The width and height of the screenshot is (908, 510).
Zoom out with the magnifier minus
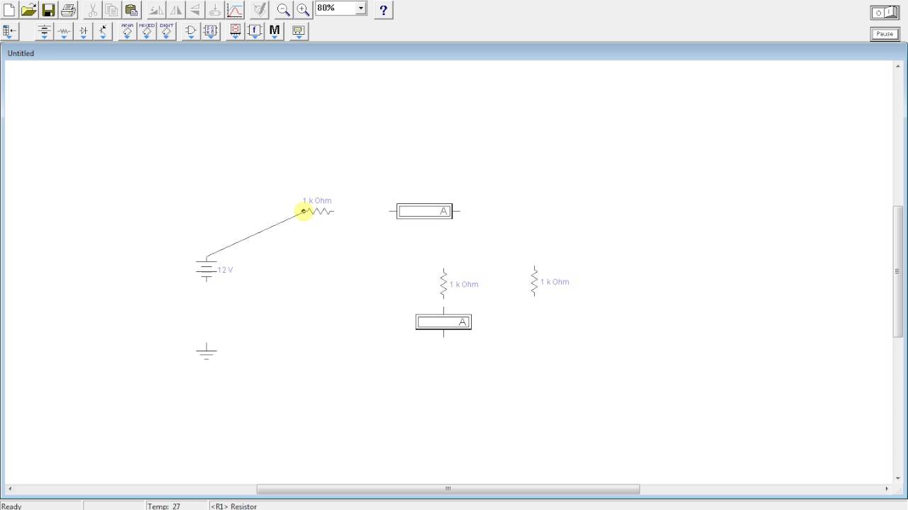(x=284, y=10)
